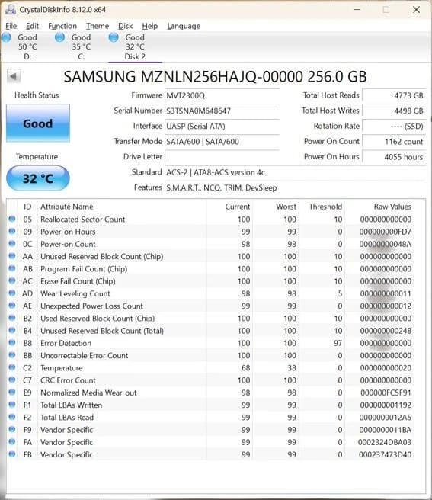Viewport: 432px width, 500px height.
Task: Click the Standard field ACS-2
Action: pos(295,172)
